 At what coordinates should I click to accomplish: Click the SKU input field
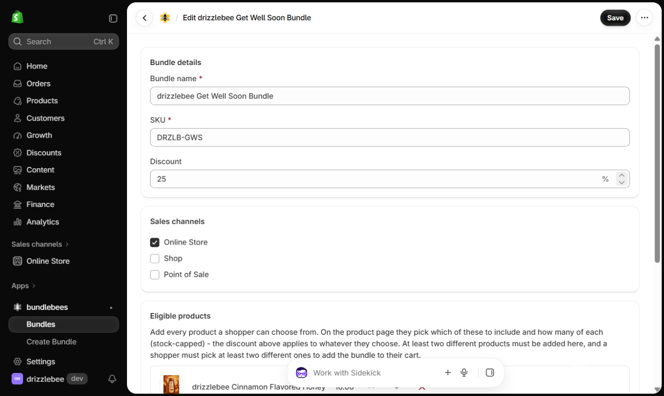390,137
